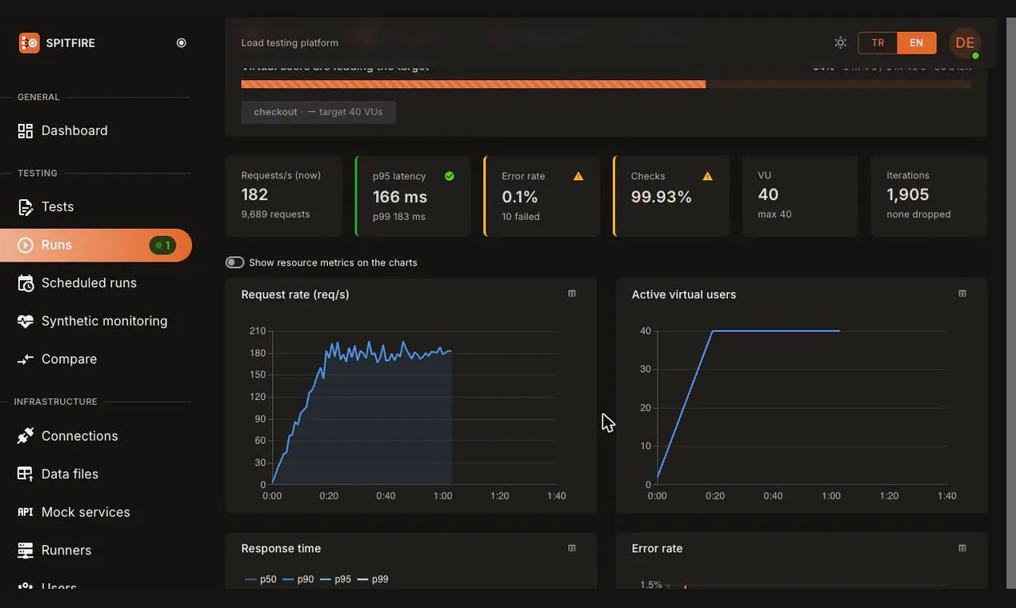The image size is (1016, 608).
Task: Open the DE user avatar menu
Action: pos(965,43)
